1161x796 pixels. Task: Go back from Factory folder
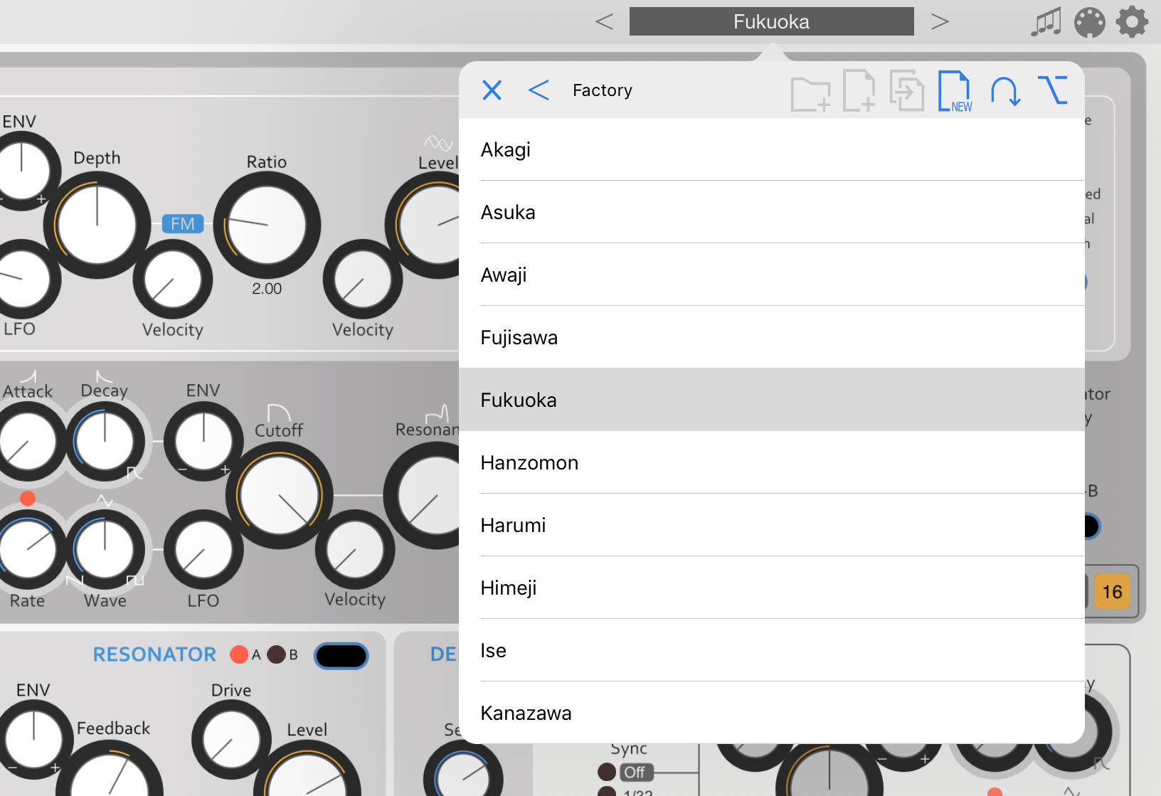[x=539, y=90]
